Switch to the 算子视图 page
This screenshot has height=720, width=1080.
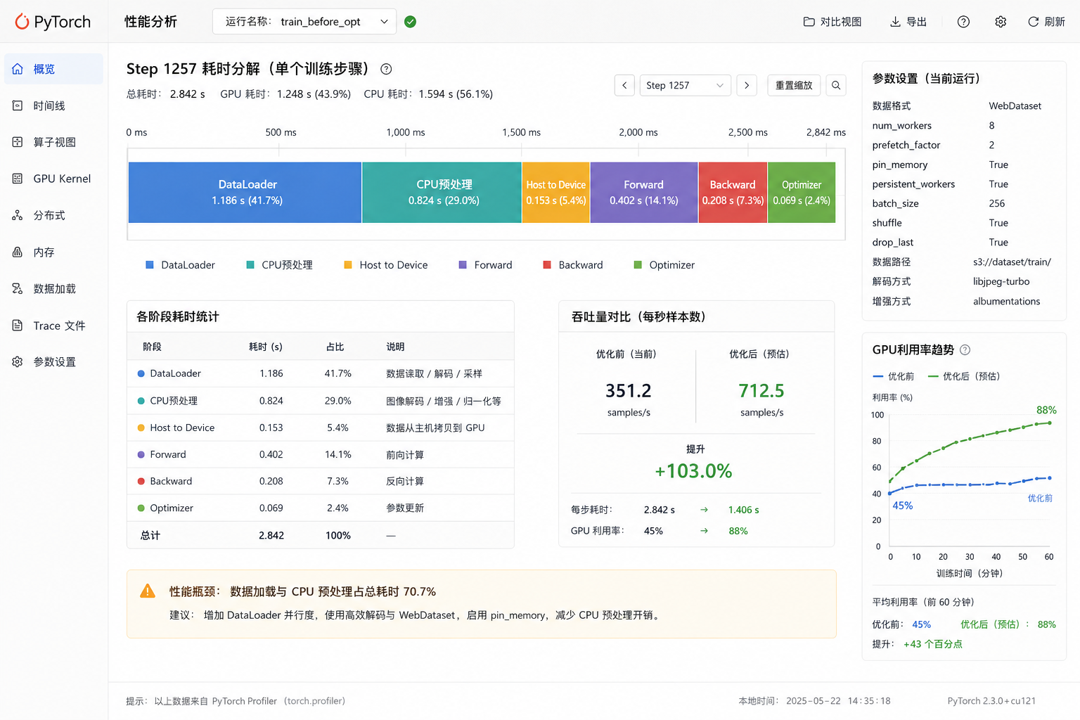click(x=53, y=142)
